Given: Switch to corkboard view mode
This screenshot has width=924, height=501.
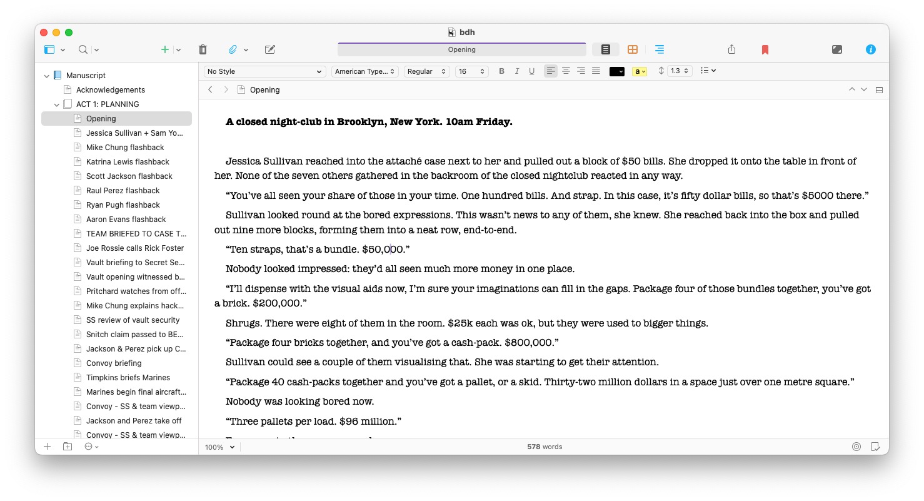Looking at the screenshot, I should click(x=633, y=49).
